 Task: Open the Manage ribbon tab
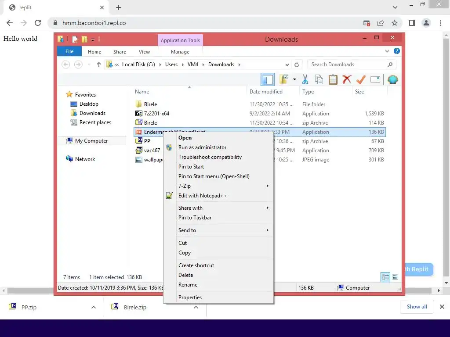(180, 52)
